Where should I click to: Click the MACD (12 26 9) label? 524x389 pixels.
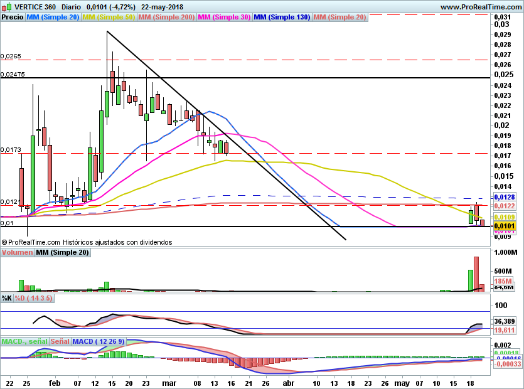pos(99,341)
